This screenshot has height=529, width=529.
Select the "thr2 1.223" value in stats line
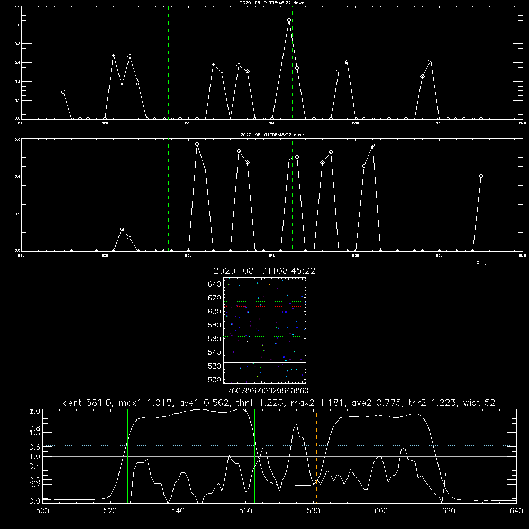(432, 403)
